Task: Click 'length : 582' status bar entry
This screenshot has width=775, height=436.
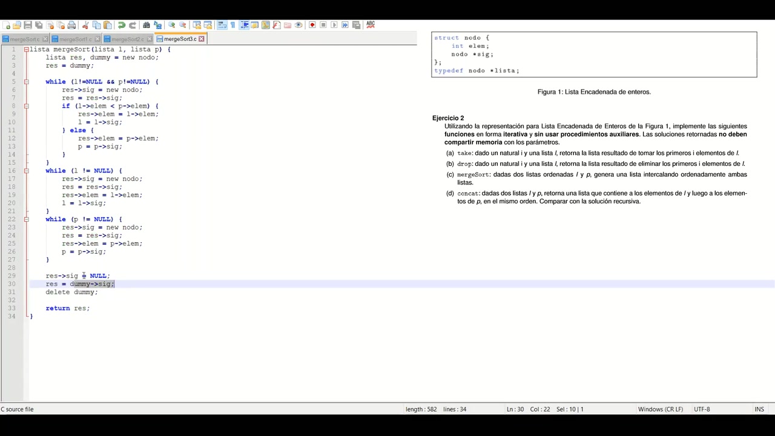Action: (421, 409)
